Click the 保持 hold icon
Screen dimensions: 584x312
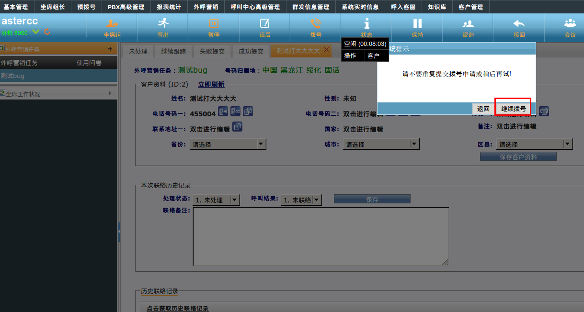(x=417, y=23)
